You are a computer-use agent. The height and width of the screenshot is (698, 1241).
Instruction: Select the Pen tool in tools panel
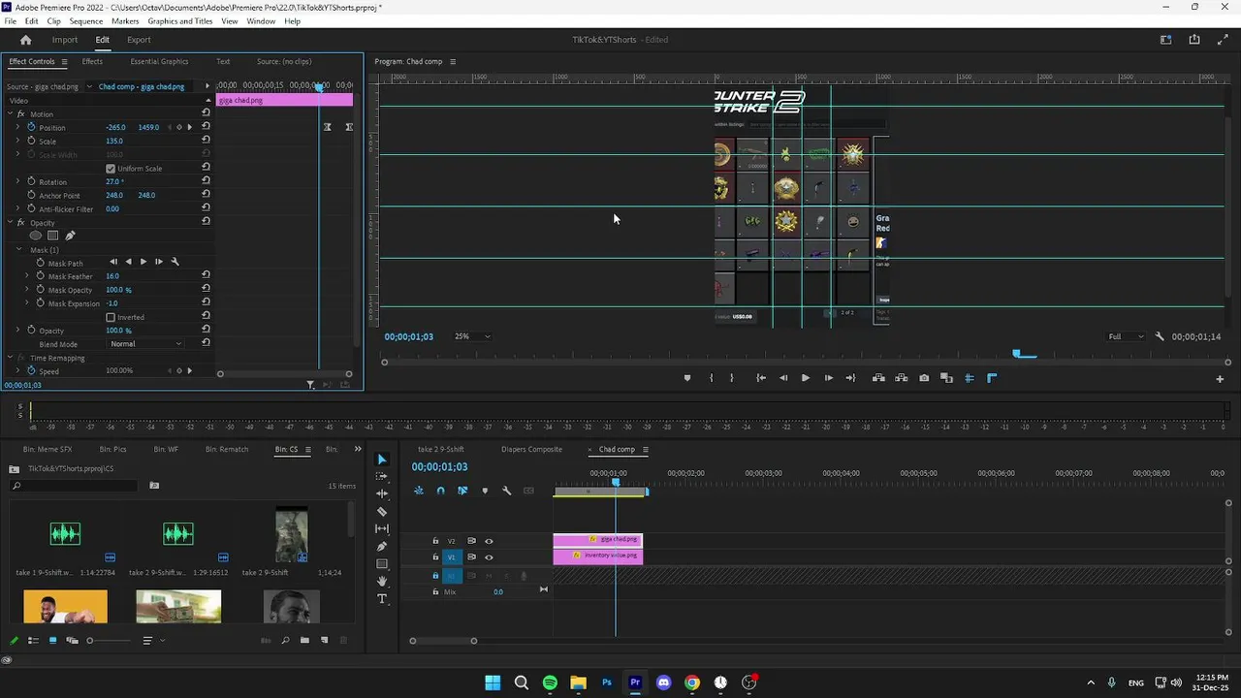[x=382, y=546]
